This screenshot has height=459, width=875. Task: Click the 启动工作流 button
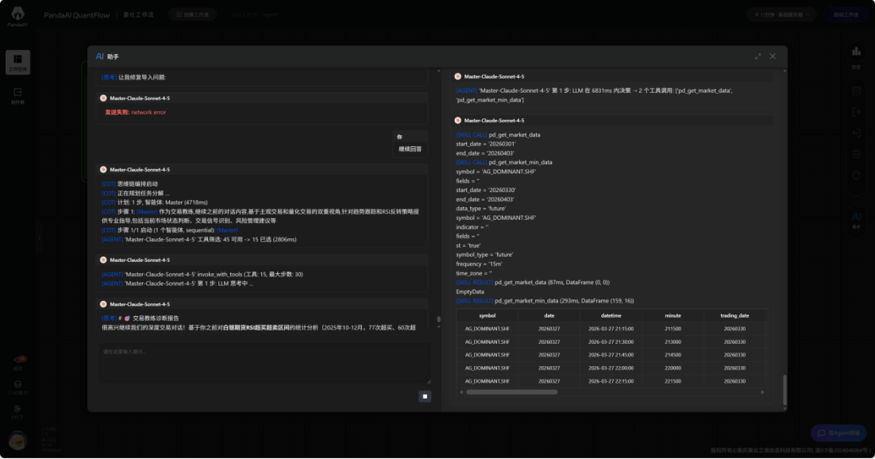(x=846, y=14)
